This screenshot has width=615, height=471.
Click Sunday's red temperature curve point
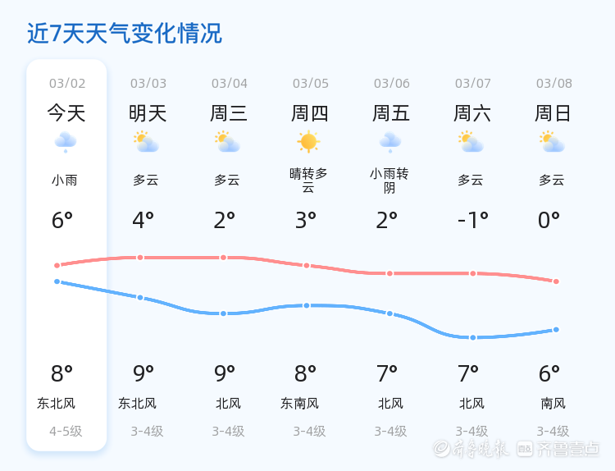[x=556, y=281]
